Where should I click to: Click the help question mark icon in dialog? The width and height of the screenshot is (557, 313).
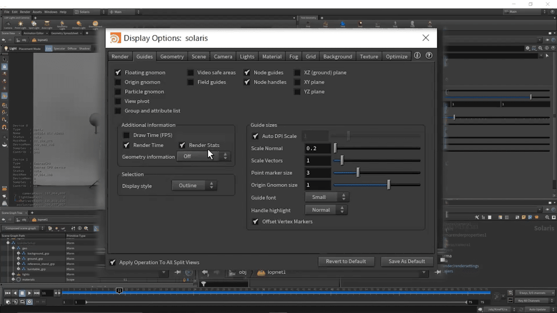429,56
